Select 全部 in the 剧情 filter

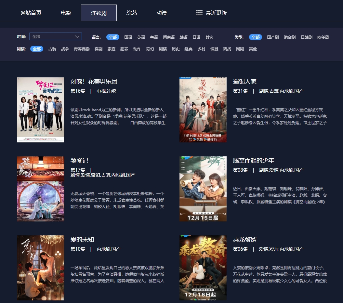tap(37, 49)
